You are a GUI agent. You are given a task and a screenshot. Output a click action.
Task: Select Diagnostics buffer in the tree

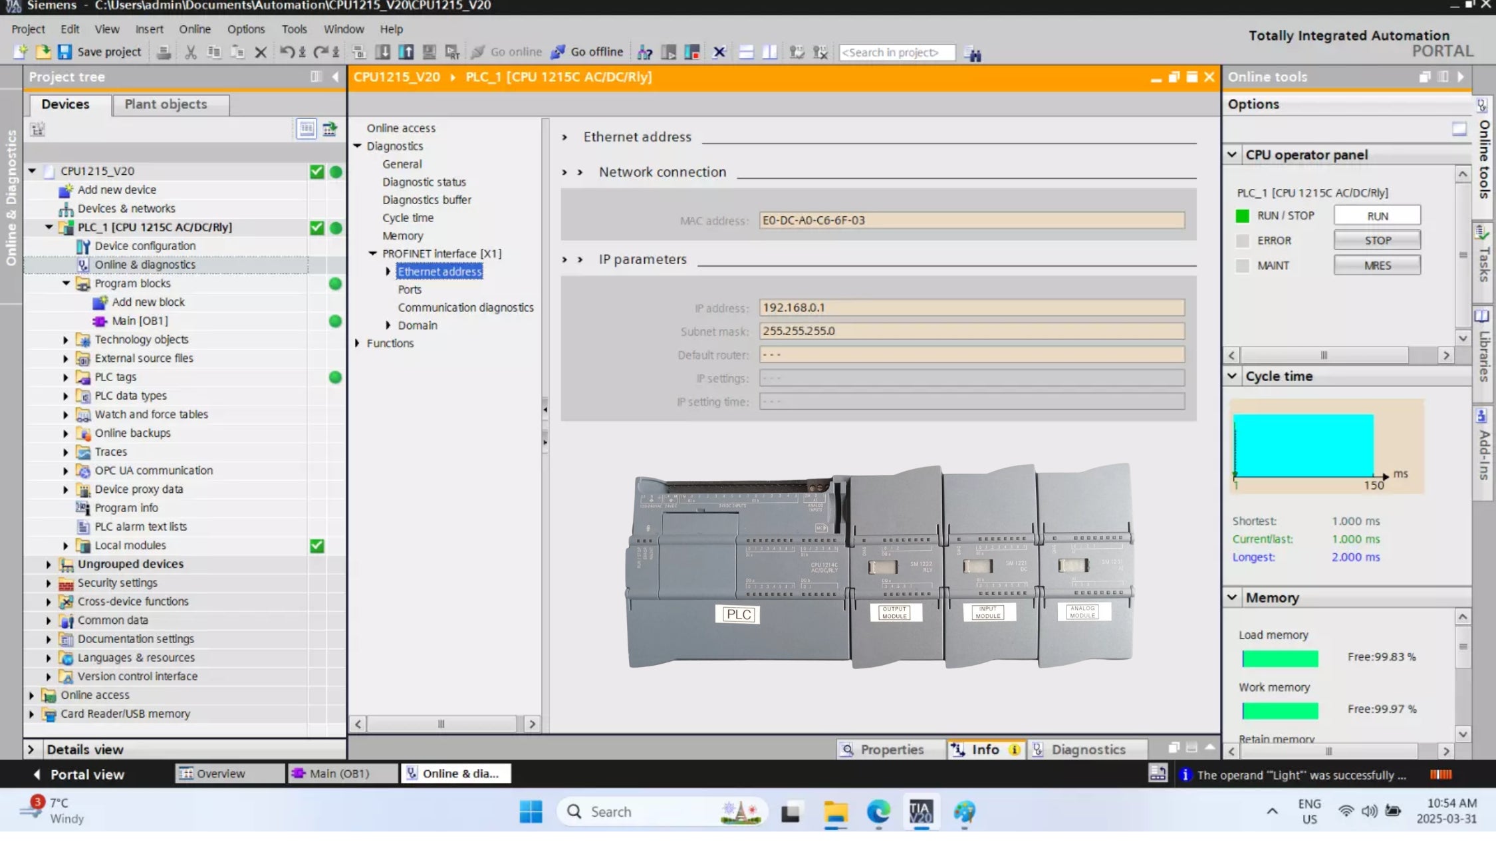426,200
